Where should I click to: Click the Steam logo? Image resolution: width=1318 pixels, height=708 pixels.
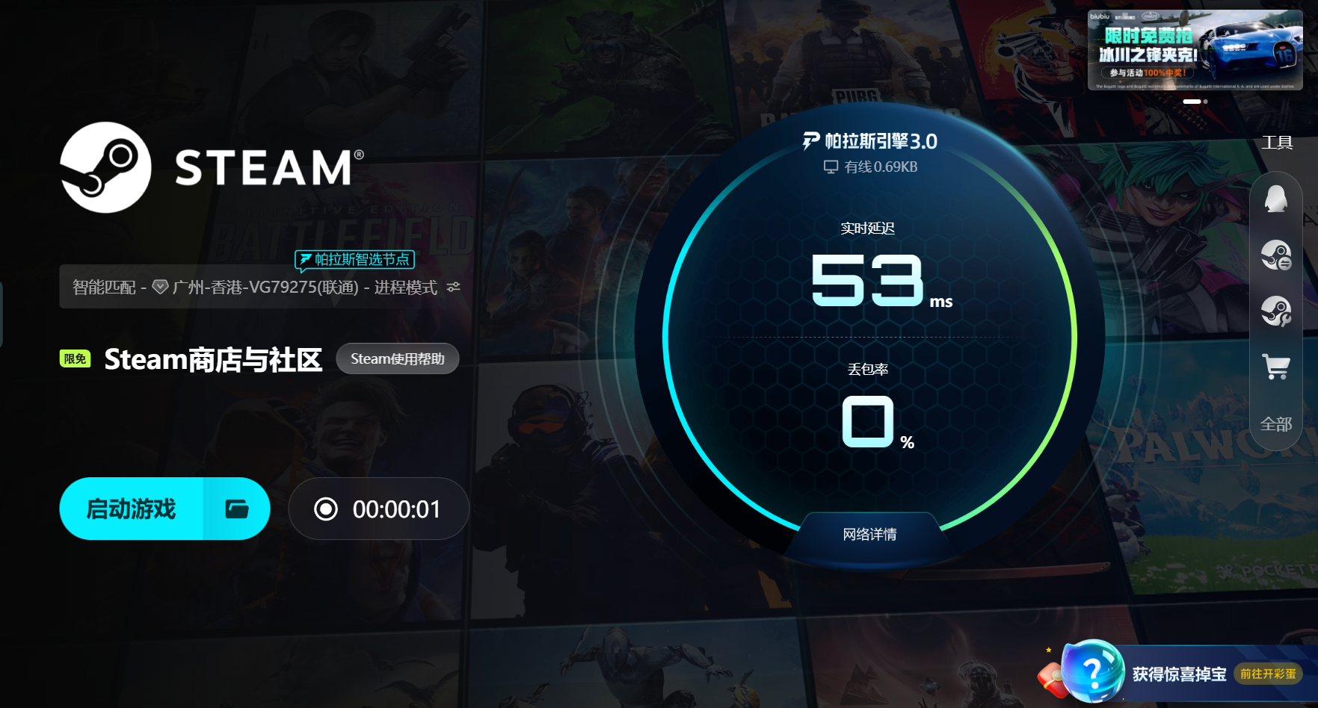(x=105, y=167)
